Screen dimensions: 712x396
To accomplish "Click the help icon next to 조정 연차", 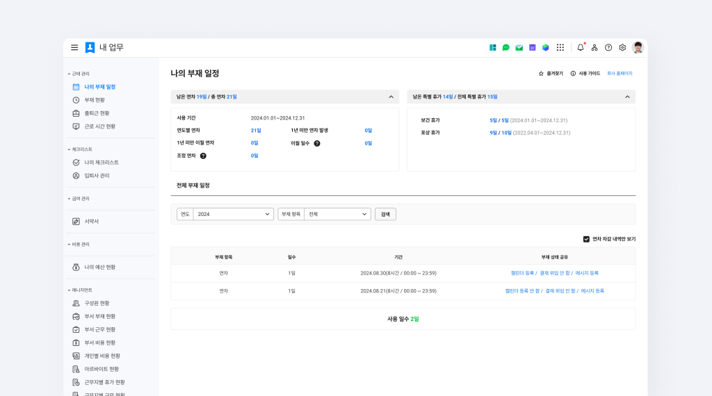I will click(x=203, y=156).
